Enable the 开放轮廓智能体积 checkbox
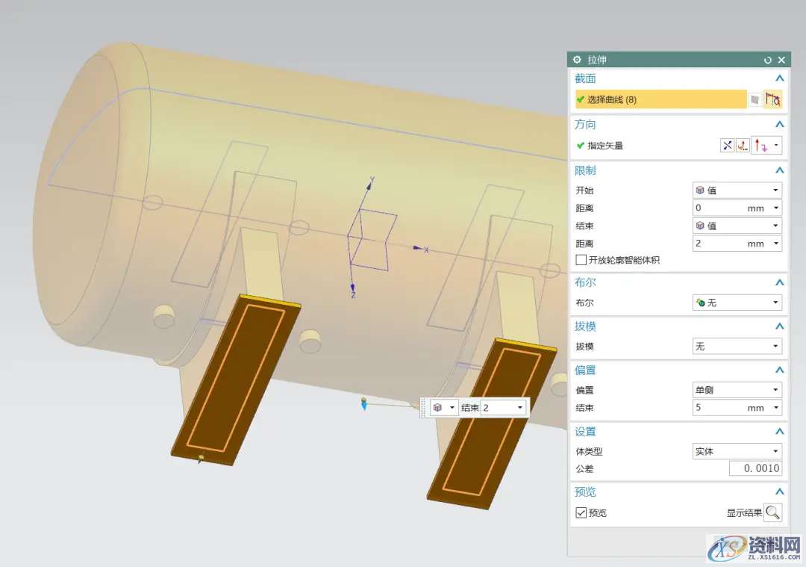The width and height of the screenshot is (806, 567). [581, 260]
